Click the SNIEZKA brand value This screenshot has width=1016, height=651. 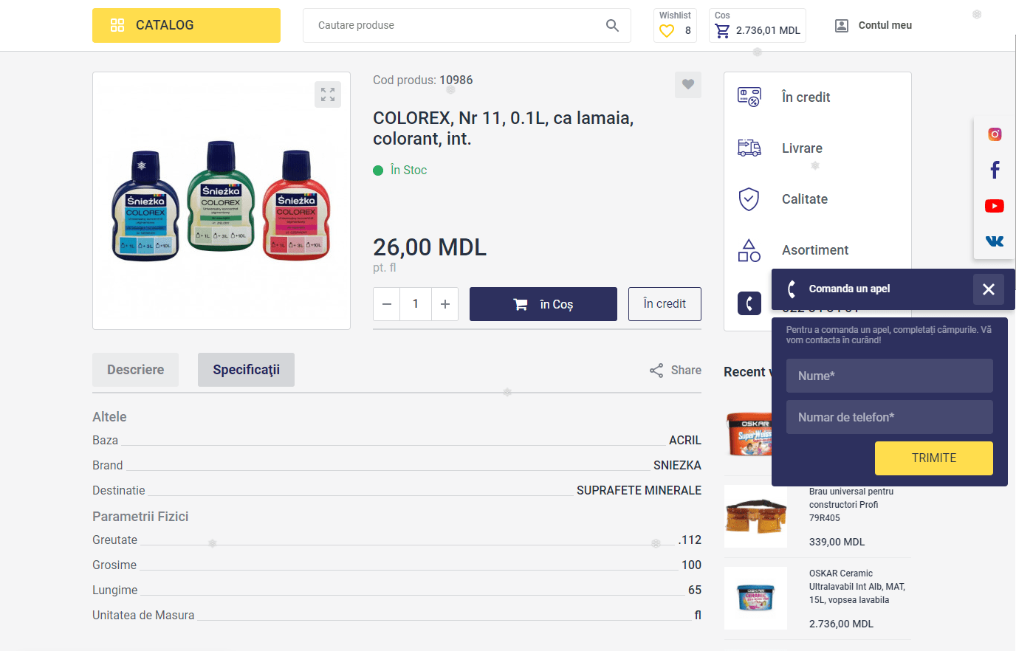pyautogui.click(x=677, y=465)
